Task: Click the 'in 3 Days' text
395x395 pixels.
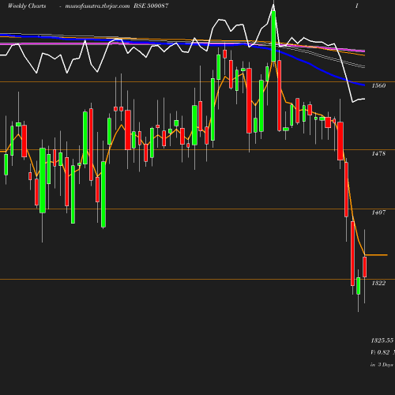Action: click(x=382, y=365)
